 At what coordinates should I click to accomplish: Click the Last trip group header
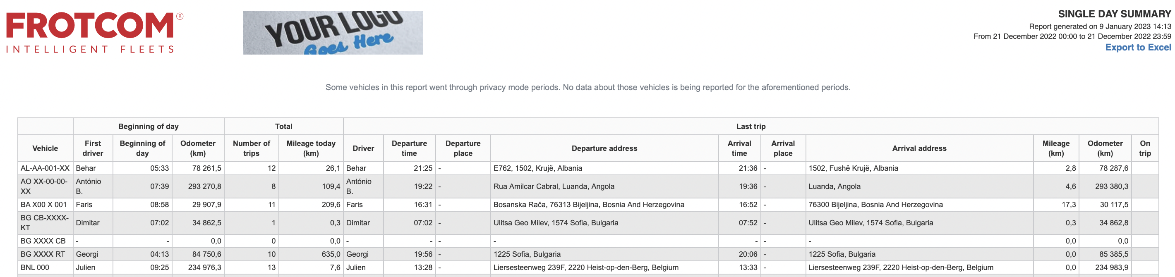(x=751, y=126)
